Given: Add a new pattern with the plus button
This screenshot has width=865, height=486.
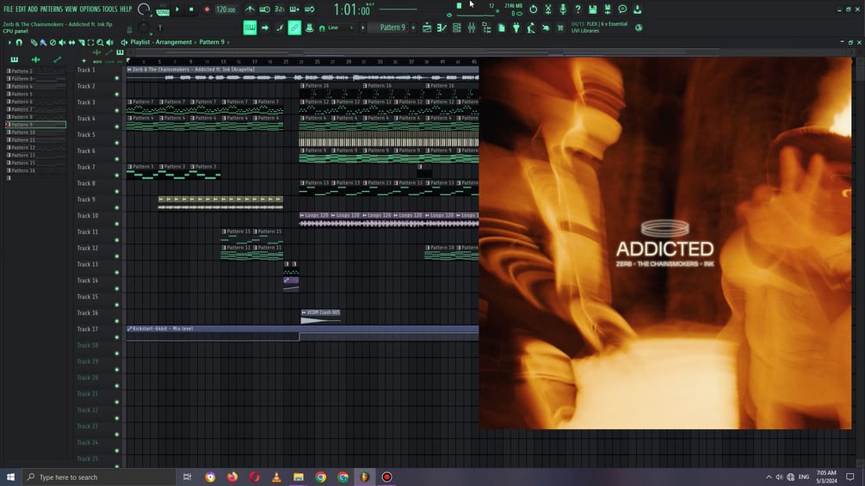Looking at the screenshot, I should coord(413,28).
